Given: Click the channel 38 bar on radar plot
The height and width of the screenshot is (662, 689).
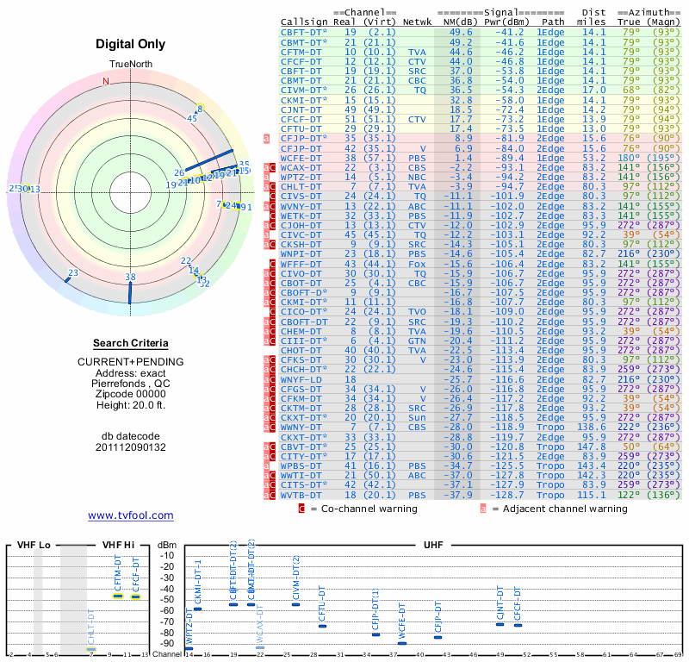Looking at the screenshot, I should tap(130, 292).
